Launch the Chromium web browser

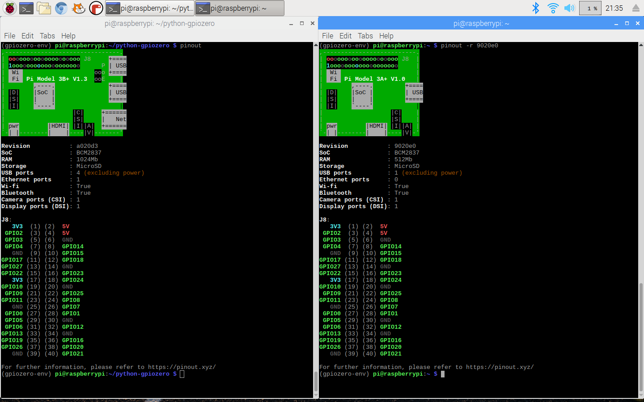61,8
